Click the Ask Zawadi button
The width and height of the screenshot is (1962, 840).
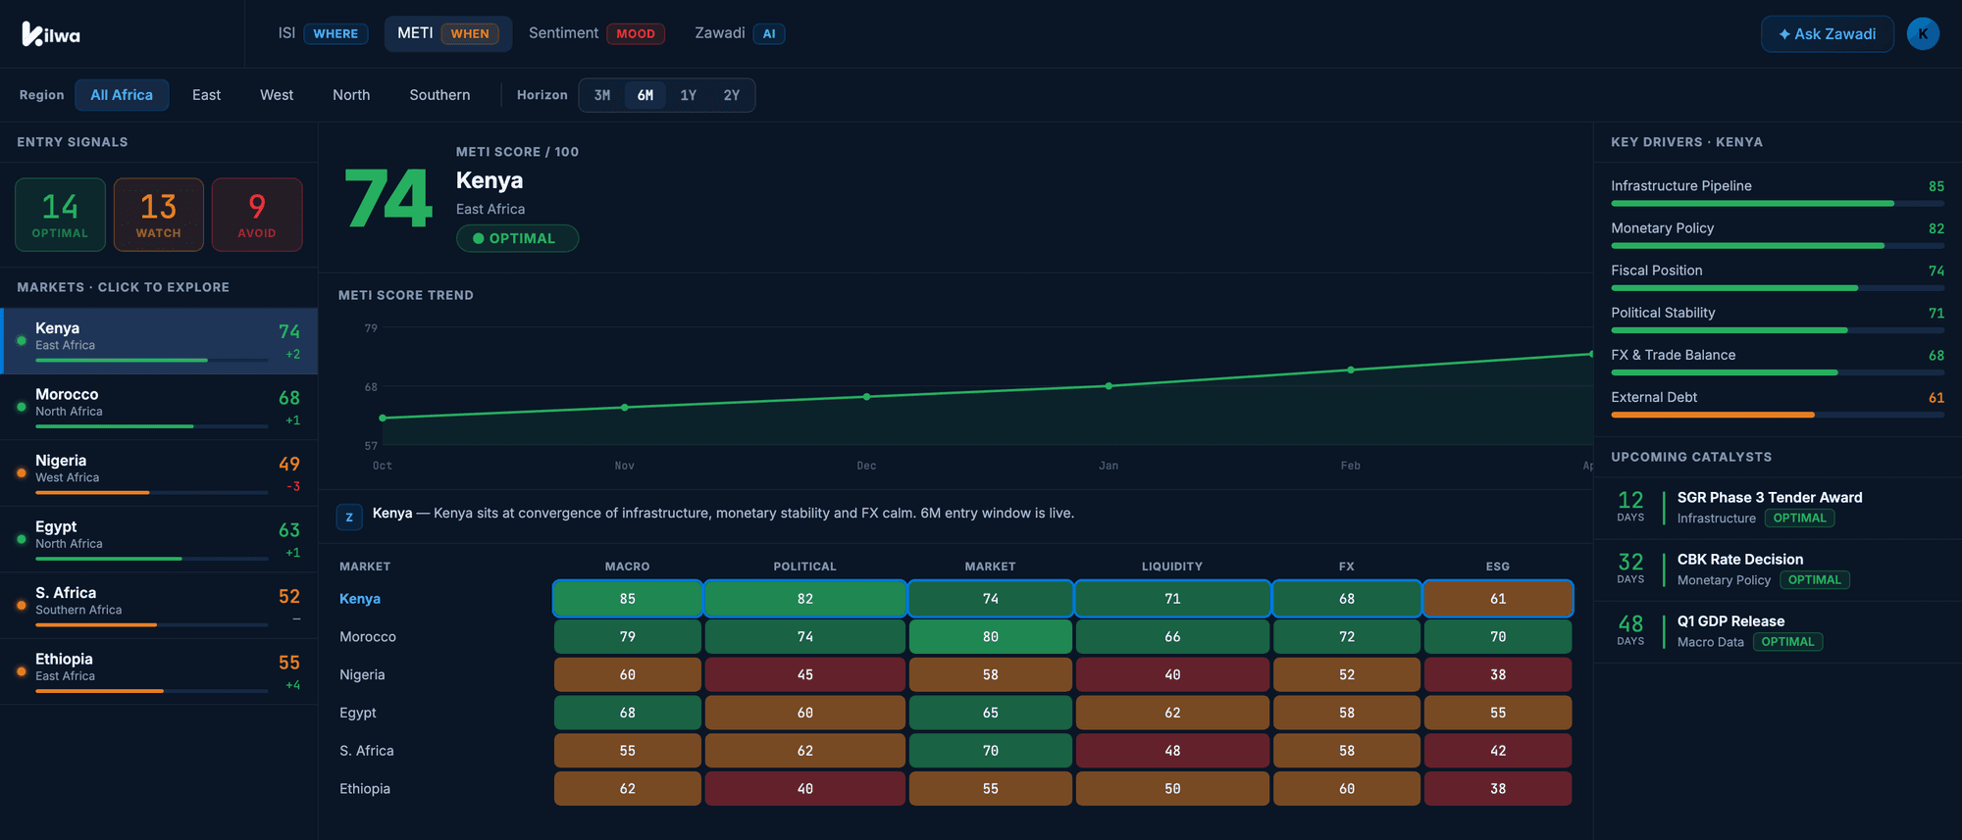(x=1827, y=33)
